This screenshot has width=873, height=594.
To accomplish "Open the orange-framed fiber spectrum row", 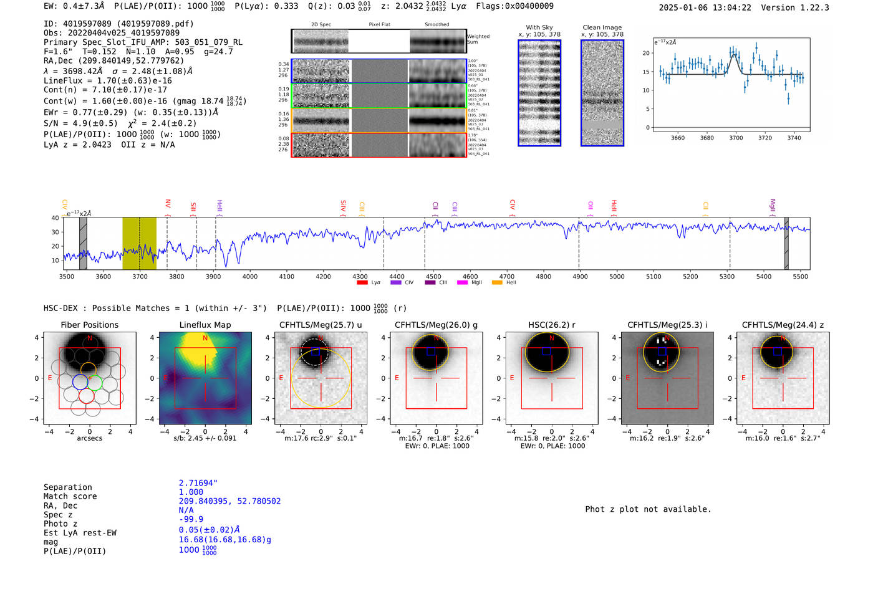I will click(379, 120).
